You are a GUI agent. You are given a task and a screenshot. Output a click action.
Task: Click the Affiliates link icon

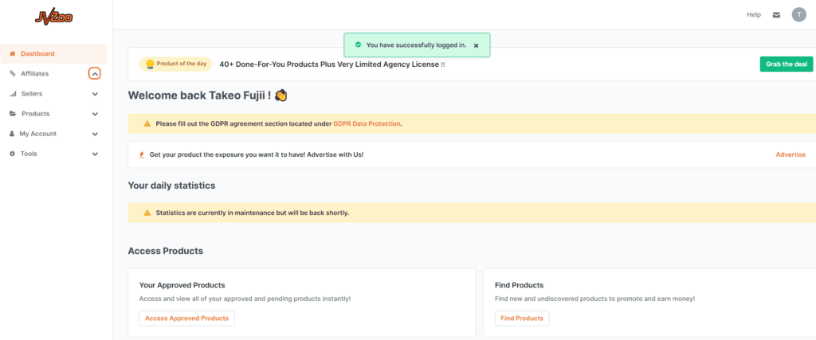pos(13,74)
